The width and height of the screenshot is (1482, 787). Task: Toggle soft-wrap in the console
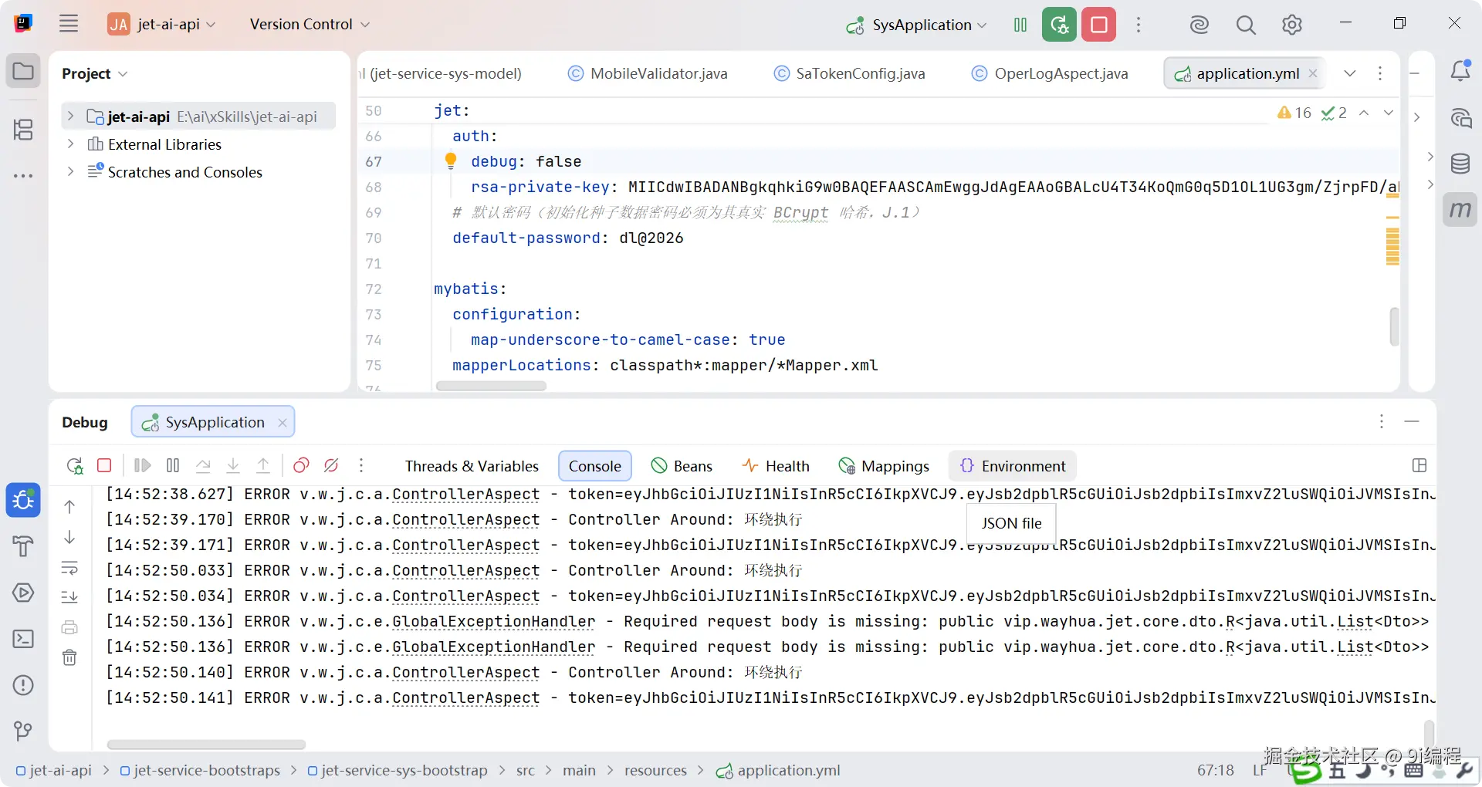point(69,569)
